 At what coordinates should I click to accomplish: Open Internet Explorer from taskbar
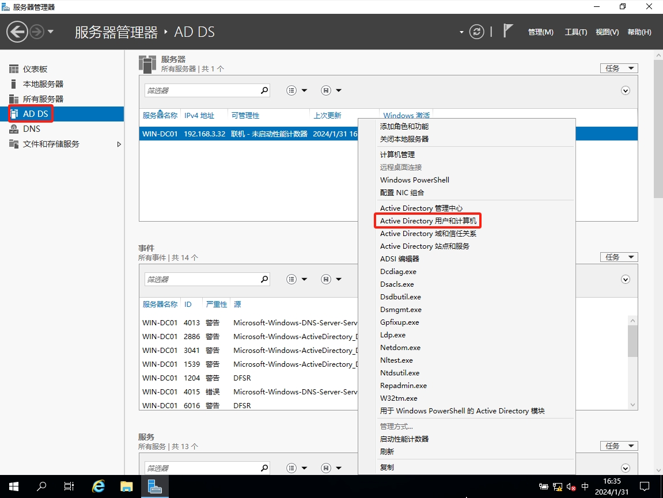tap(98, 486)
